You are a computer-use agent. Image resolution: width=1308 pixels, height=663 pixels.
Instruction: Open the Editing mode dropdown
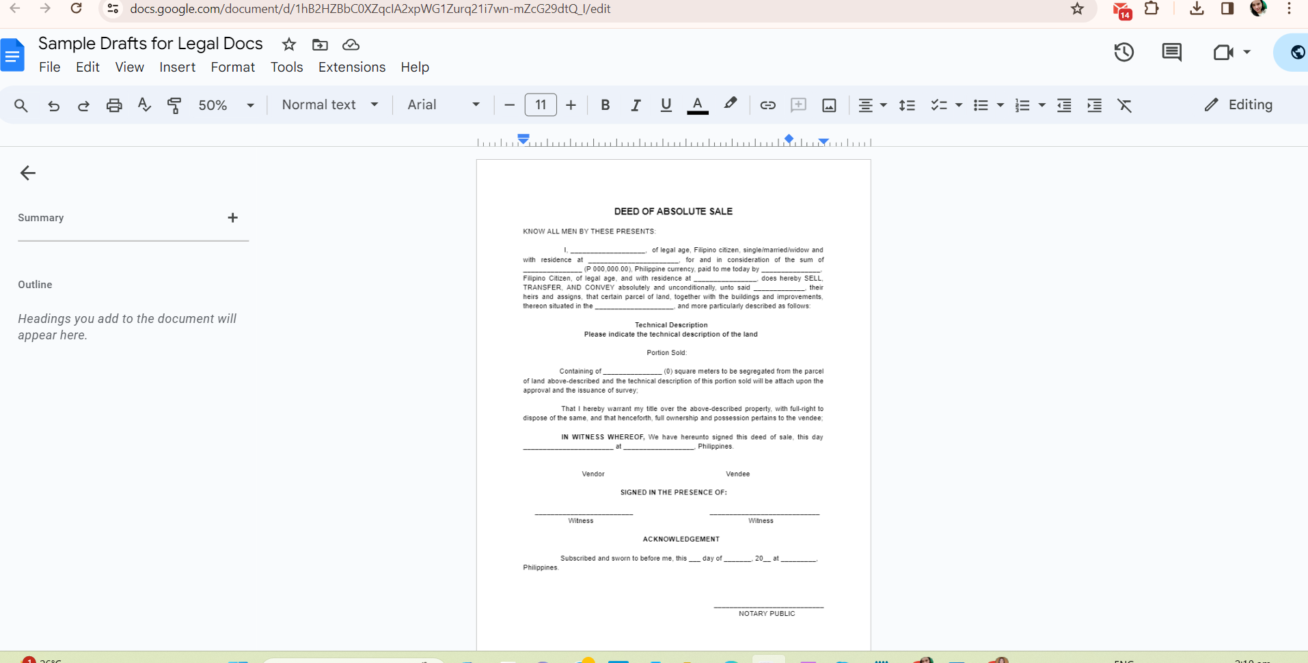1239,105
